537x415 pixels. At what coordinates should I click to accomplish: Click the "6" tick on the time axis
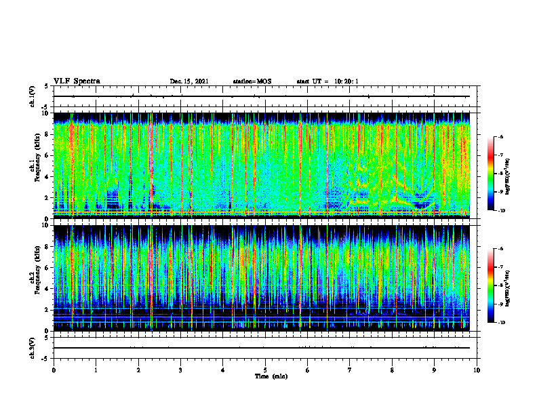(x=308, y=370)
